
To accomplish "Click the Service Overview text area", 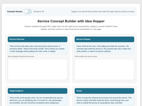I will (x=38, y=69).
